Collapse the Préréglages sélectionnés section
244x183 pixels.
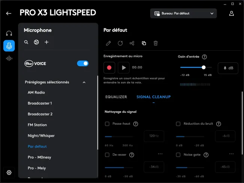pos(84,82)
